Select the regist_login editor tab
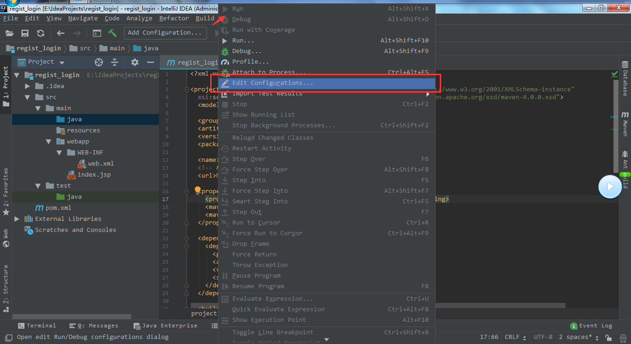The width and height of the screenshot is (631, 344). tap(192, 62)
